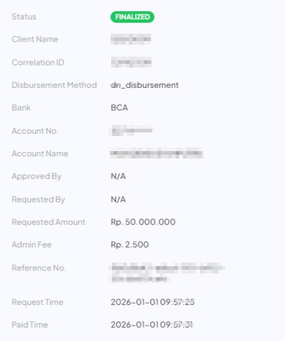Click the Requested Amount label
Image resolution: width=285 pixels, height=341 pixels.
(48, 222)
